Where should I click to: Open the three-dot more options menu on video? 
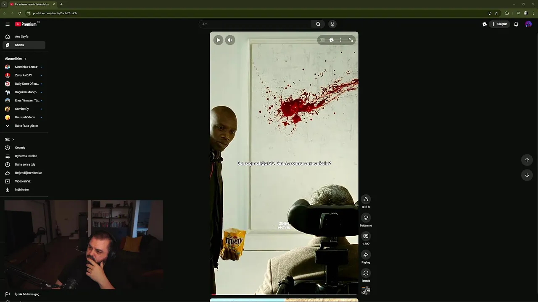tap(340, 40)
